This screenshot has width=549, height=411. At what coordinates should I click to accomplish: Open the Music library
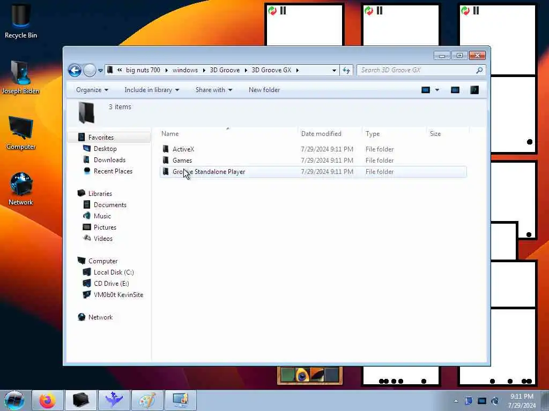102,216
